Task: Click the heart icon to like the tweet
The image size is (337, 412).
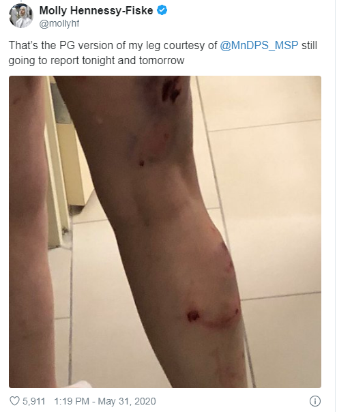Action: coord(14,401)
